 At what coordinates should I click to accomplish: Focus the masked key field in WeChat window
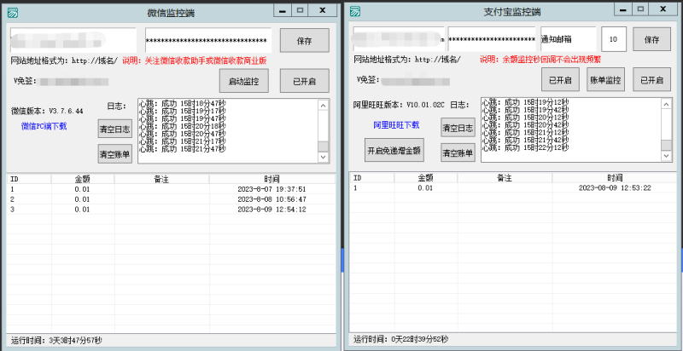pyautogui.click(x=208, y=40)
